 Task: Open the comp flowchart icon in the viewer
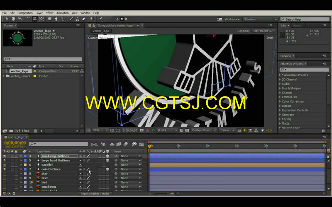tap(256, 130)
